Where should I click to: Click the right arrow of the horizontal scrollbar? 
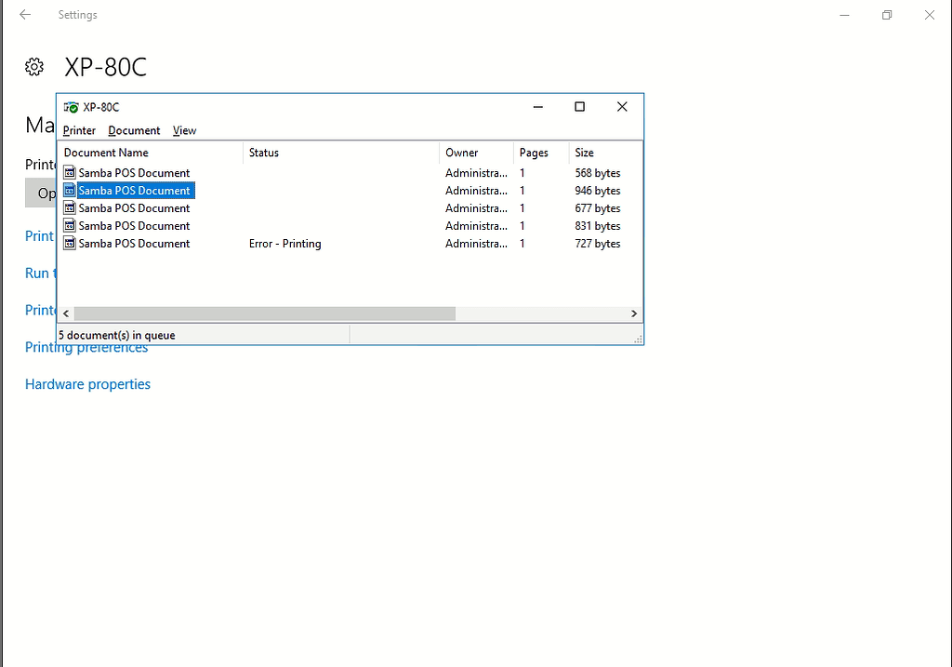point(634,314)
